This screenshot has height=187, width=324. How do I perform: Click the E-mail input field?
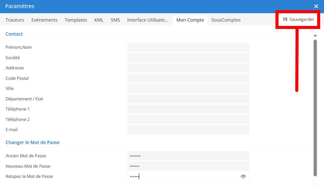[189, 130]
